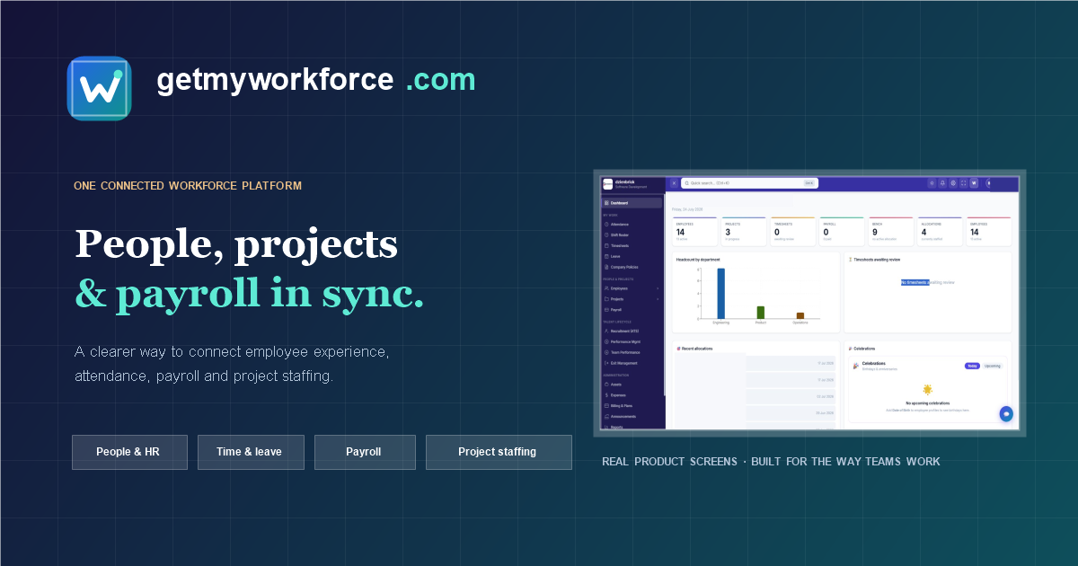Toggle fullscreen using the expand icon

point(964,183)
